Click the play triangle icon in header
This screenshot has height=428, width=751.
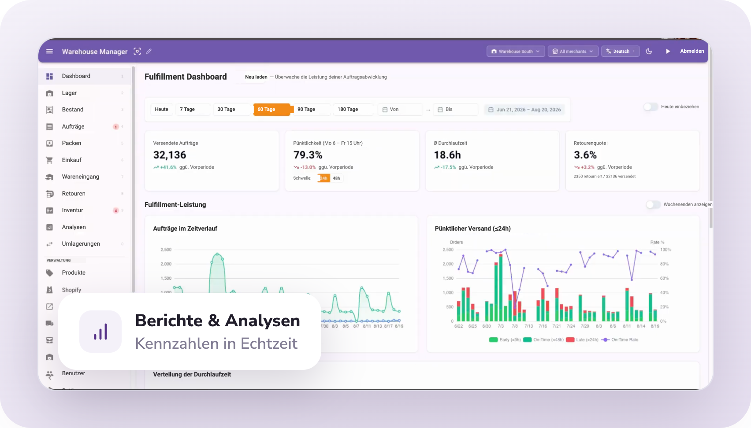click(668, 51)
